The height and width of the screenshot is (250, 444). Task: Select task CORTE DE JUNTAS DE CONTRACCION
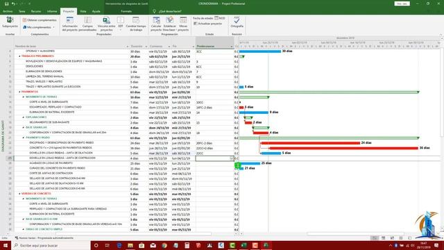click(51, 173)
